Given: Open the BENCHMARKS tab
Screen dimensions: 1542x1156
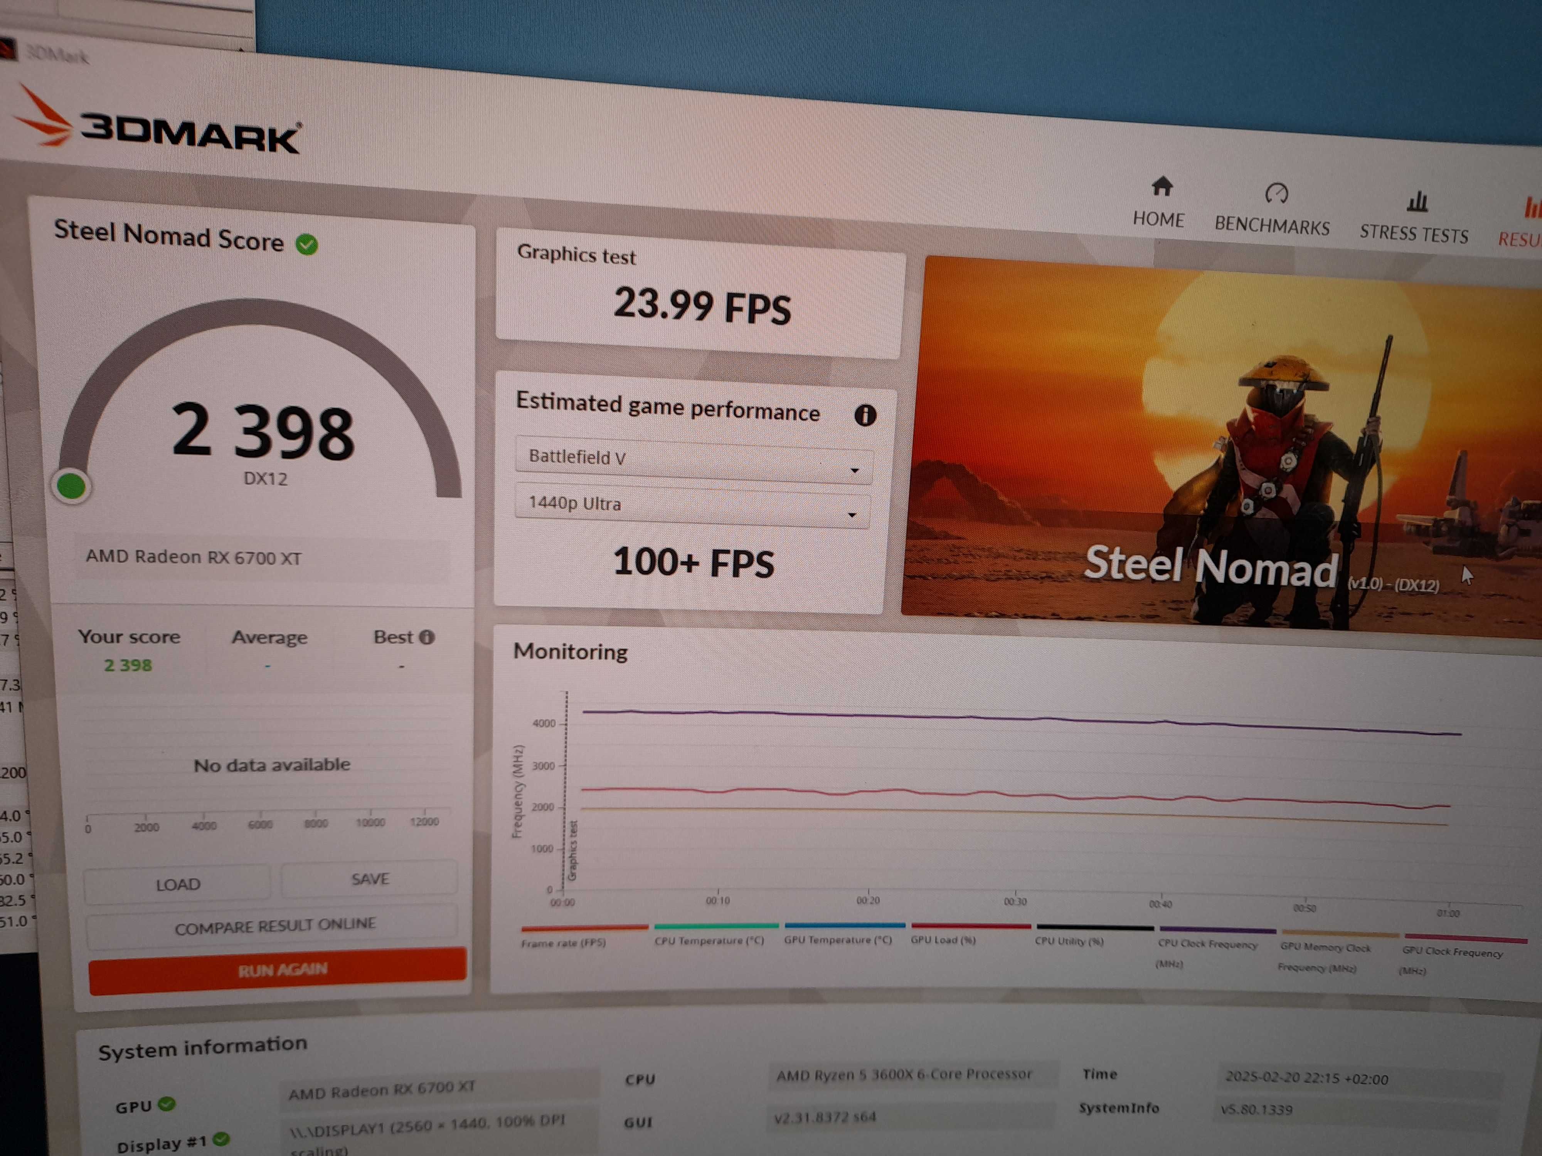Looking at the screenshot, I should (1272, 210).
